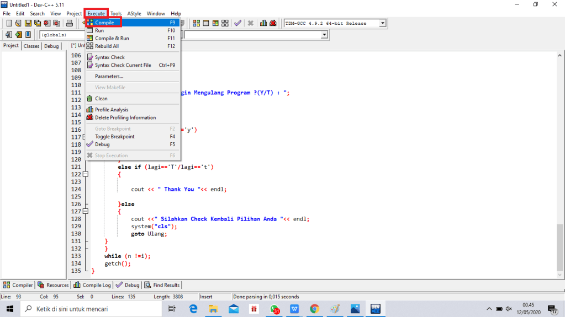Select Toggle Breakpoint menu entry
Viewport: 565px width, 317px height.
(x=114, y=137)
